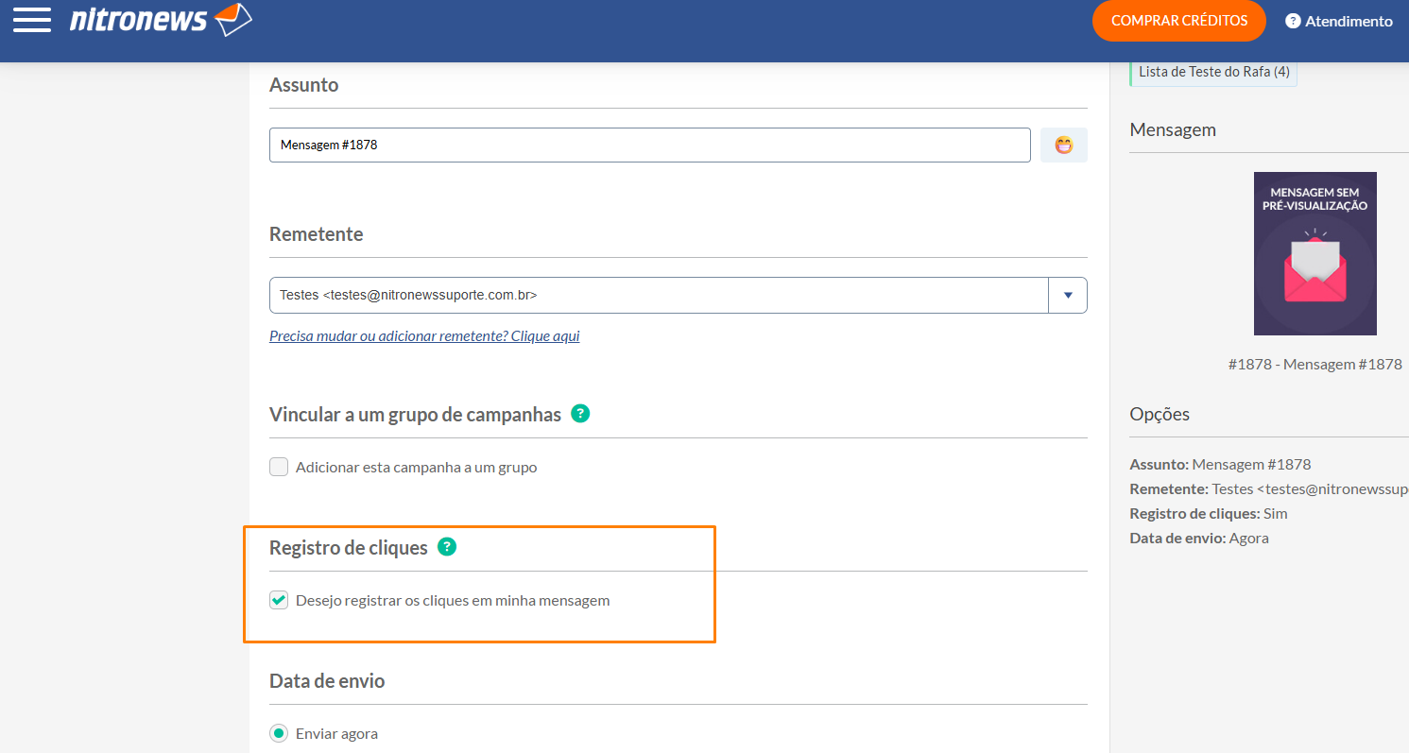
Task: Follow the Precisa mudar ou adicionar remetente link
Action: 424,335
